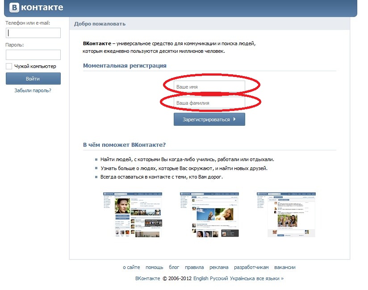The height and width of the screenshot is (290, 368).
Task: Open the все языки » language list
Action: click(x=270, y=278)
